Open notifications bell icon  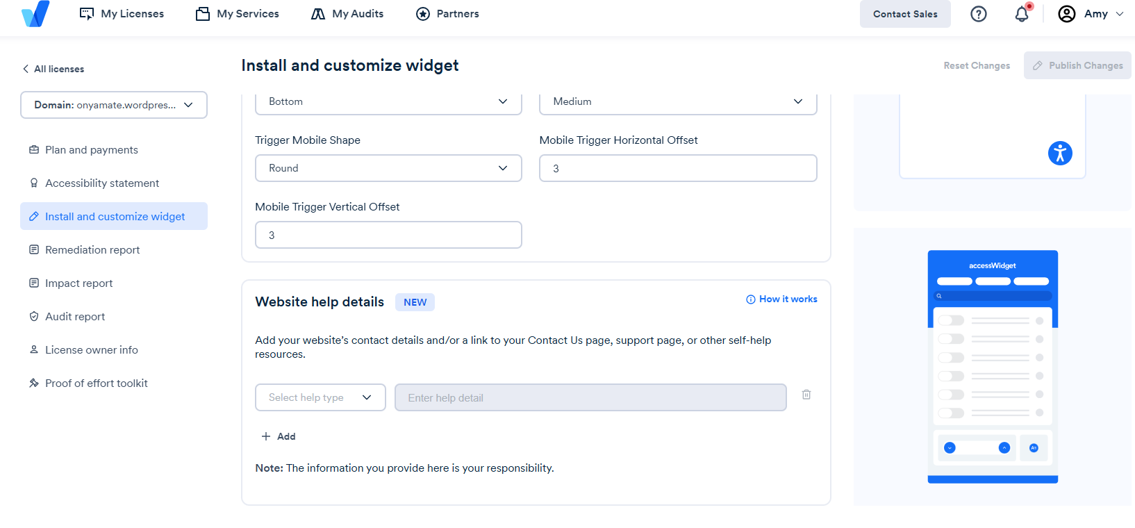tap(1022, 14)
